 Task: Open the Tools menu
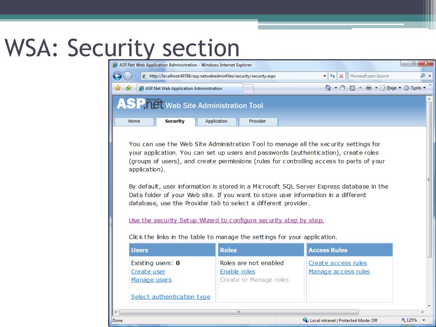415,88
